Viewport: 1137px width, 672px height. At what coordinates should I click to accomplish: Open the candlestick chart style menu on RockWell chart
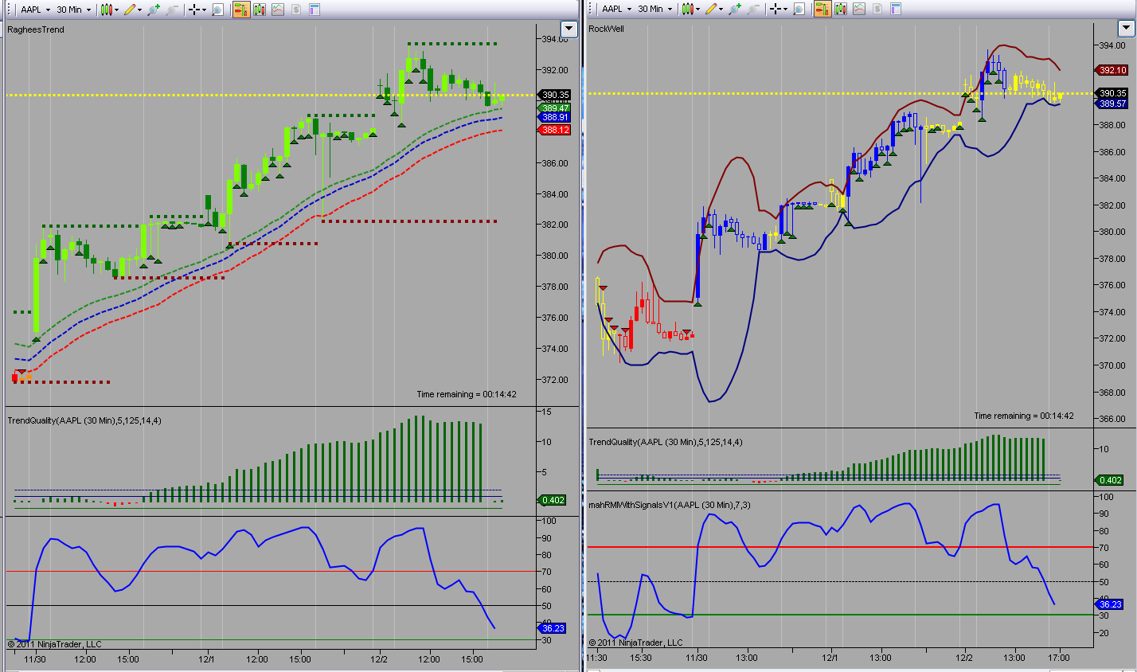pyautogui.click(x=691, y=10)
